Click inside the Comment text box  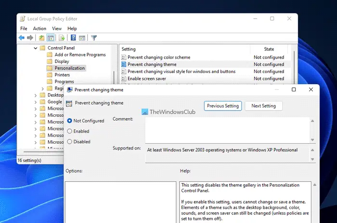pyautogui.click(x=227, y=130)
